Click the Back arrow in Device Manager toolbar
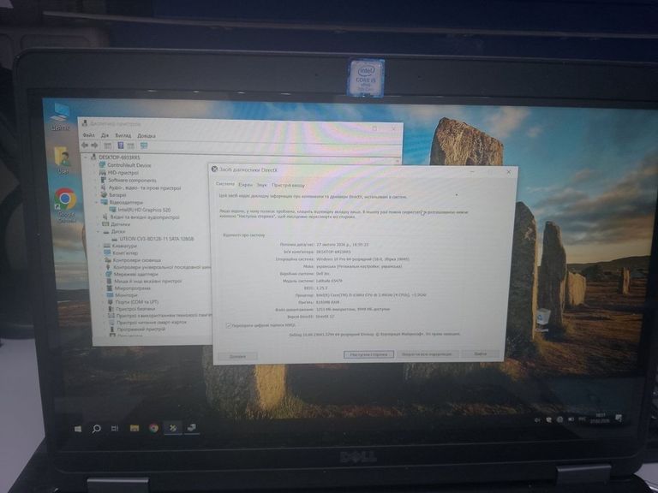The image size is (658, 493). click(85, 145)
